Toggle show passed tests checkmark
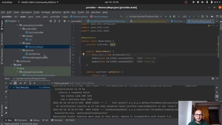 tap(11, 83)
